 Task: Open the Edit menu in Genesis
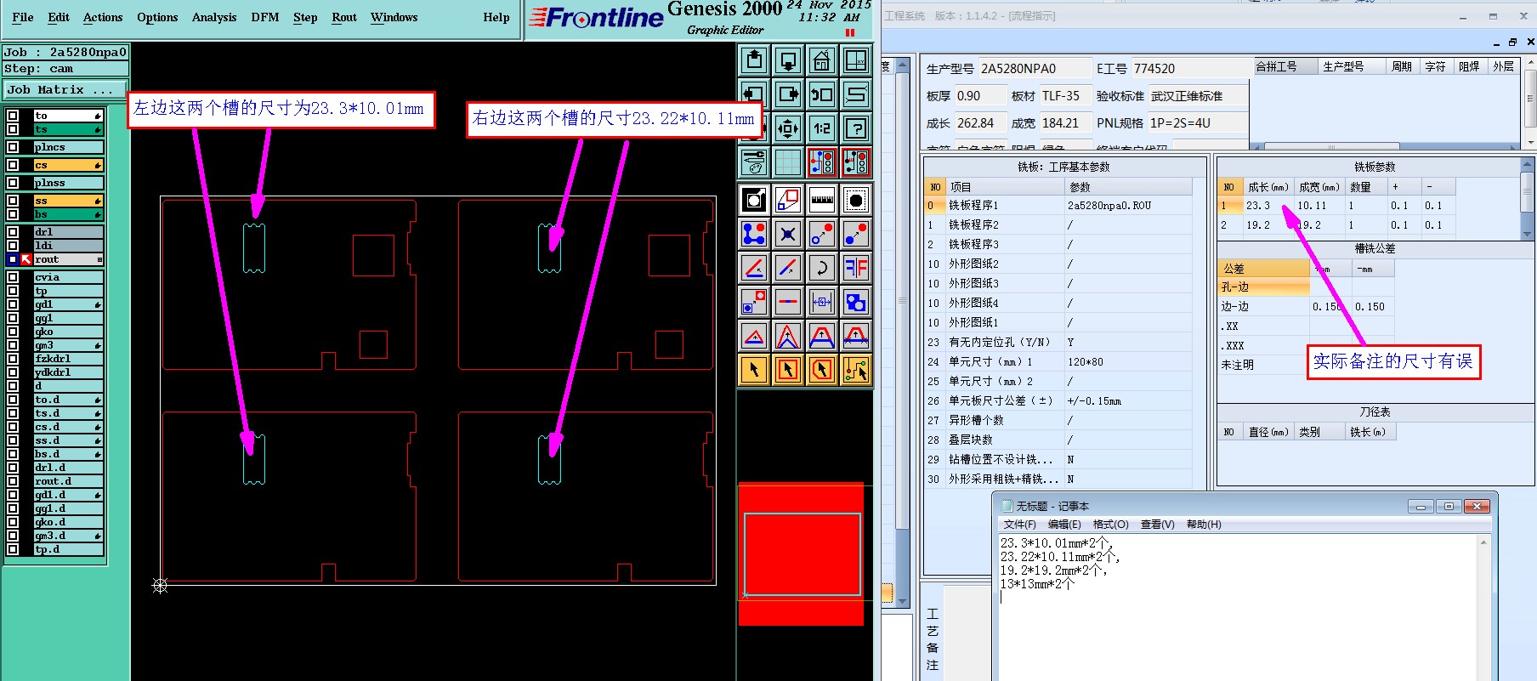(59, 17)
